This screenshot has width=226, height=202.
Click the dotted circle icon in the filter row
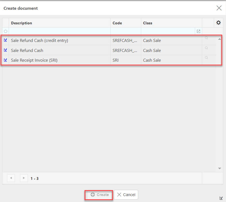tap(5, 31)
